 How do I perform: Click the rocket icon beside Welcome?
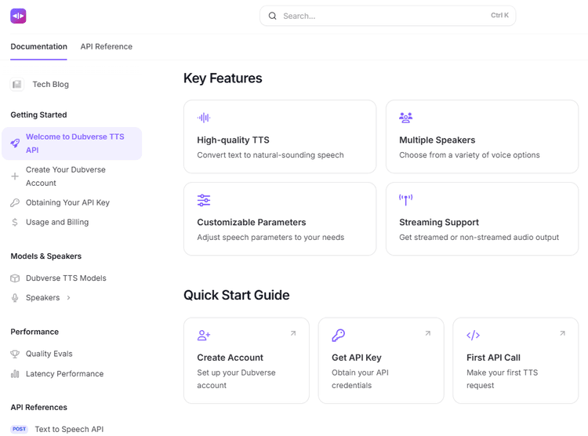click(x=15, y=144)
